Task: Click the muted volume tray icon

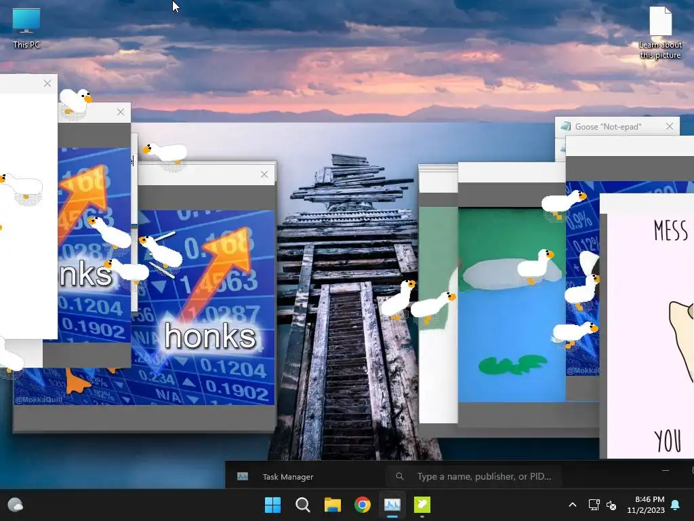Action: click(611, 505)
